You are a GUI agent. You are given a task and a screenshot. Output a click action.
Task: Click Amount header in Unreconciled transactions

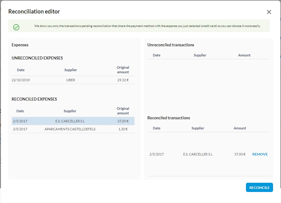pos(244,55)
